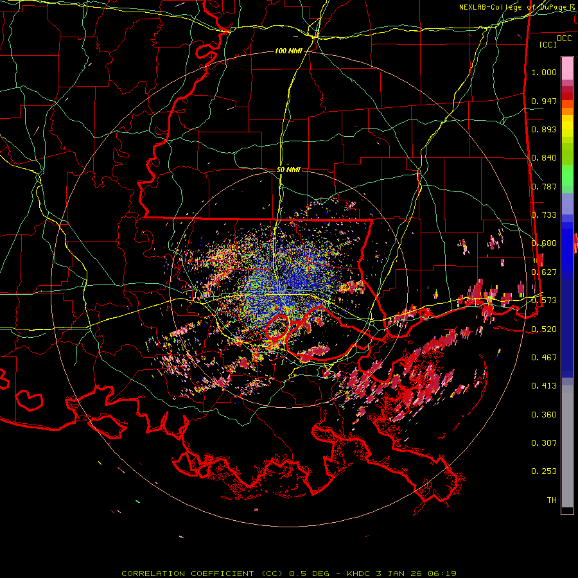Click the 0.467 scale value

click(544, 357)
